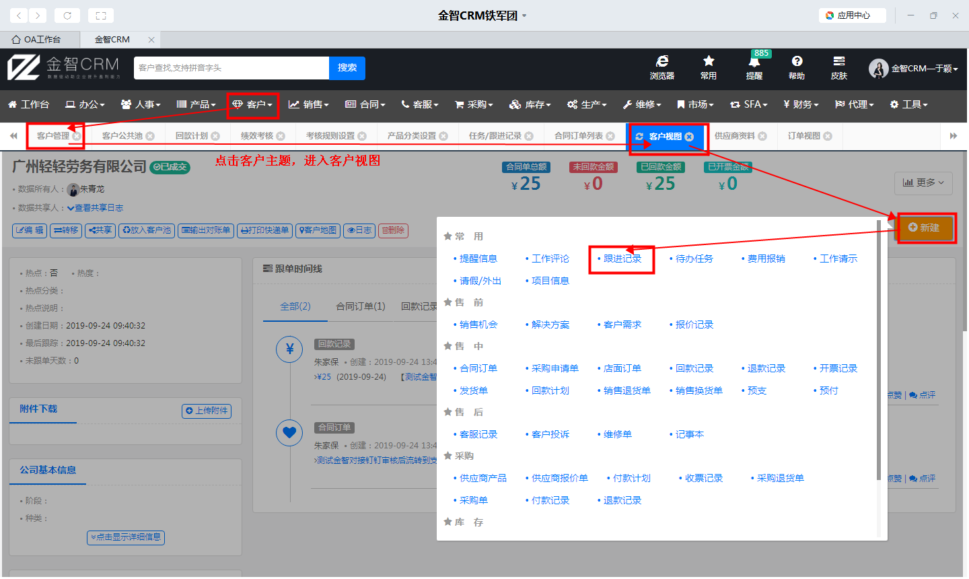Viewport: 969px width, 579px height.
Task: Close the 回款计划 tab
Action: point(215,136)
